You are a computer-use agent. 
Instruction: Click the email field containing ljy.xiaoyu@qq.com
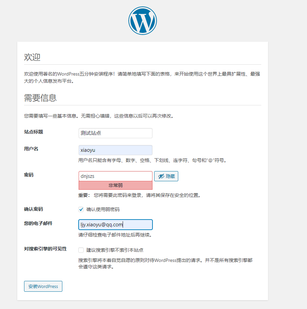(x=116, y=224)
